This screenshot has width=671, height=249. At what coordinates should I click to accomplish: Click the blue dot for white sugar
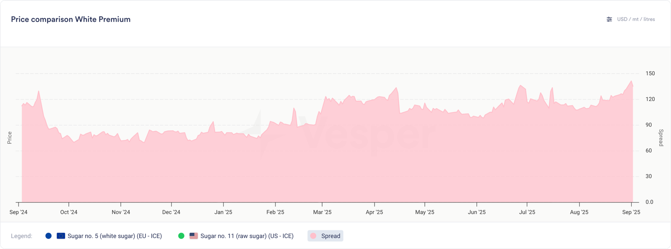point(49,236)
